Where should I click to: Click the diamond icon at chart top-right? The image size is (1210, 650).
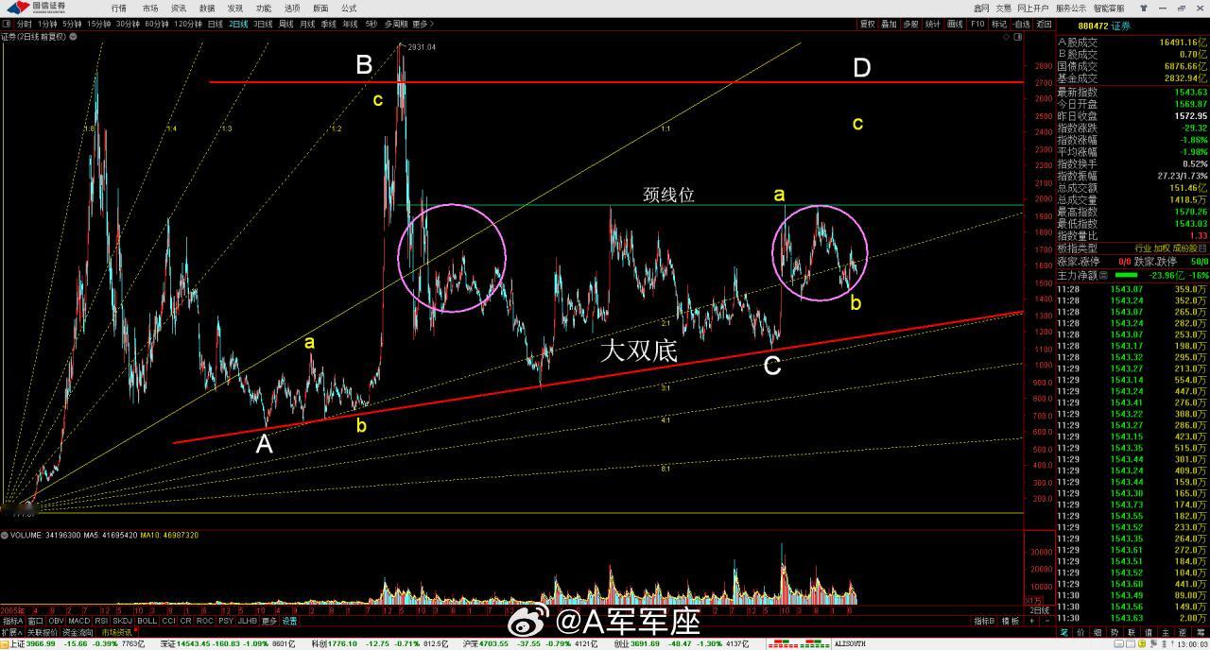[1006, 37]
